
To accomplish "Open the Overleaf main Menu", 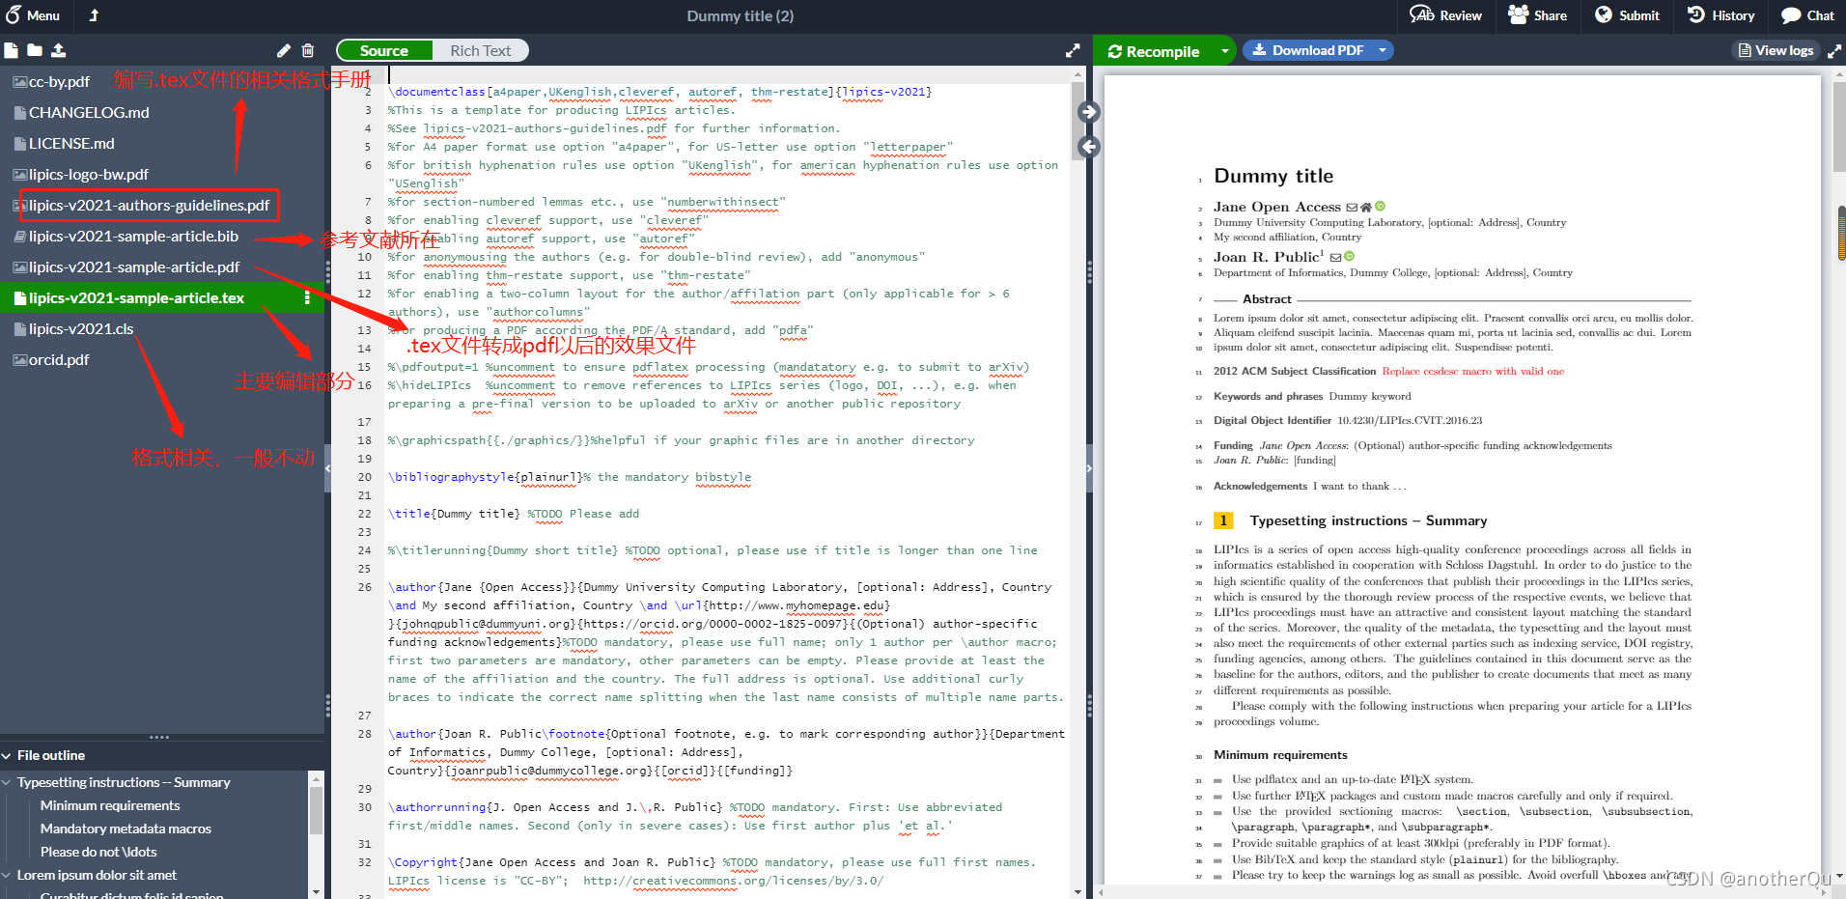I will (33, 15).
